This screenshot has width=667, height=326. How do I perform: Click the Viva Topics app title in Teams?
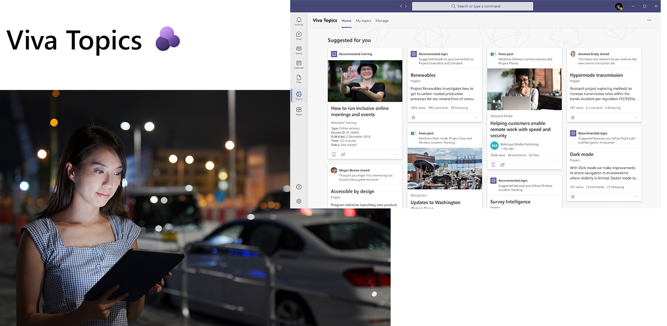(325, 20)
